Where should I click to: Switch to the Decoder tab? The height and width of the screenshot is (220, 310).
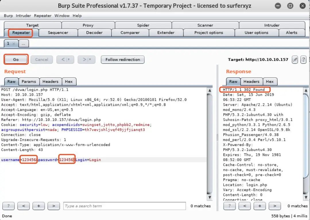(x=94, y=33)
